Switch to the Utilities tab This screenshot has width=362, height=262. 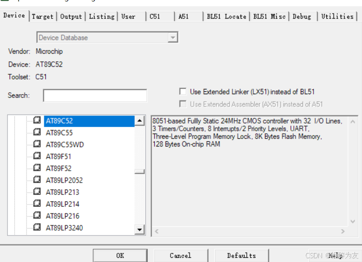click(338, 17)
